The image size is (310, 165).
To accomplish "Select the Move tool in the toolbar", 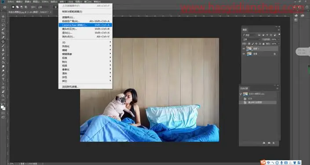I will pos(3,17).
